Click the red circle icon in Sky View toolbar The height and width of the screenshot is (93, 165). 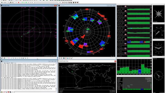(66, 58)
